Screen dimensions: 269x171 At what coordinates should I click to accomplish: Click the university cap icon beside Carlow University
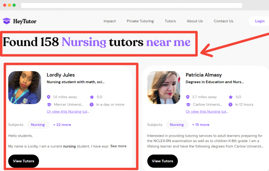pyautogui.click(x=188, y=104)
